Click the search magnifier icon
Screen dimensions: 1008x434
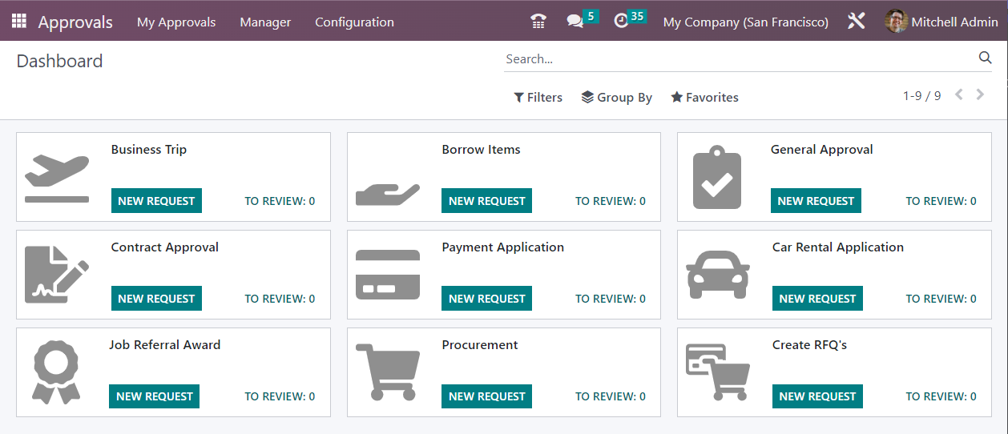point(985,58)
